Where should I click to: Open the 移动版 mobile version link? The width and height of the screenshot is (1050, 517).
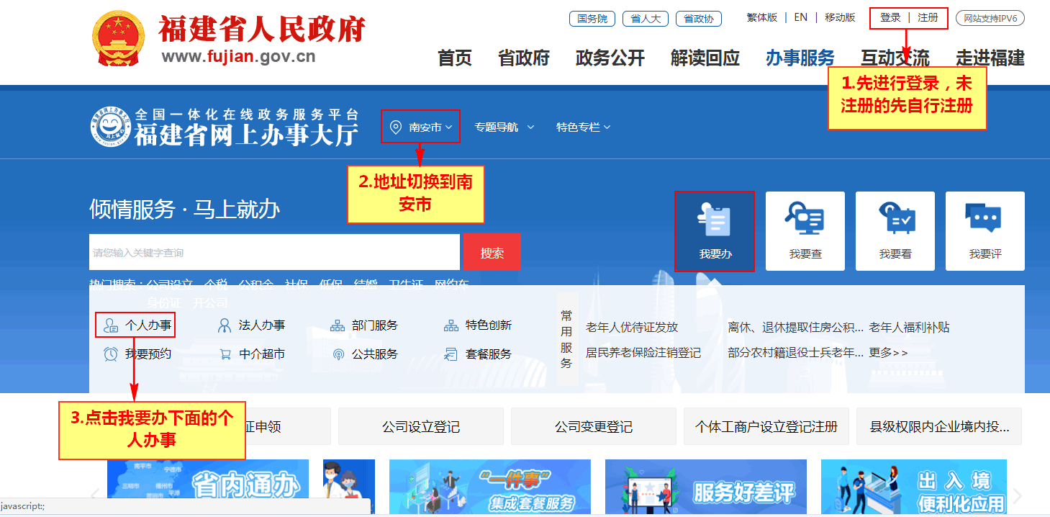pos(840,18)
